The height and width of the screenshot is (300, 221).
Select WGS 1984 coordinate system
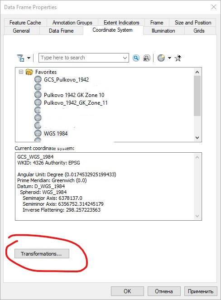[56, 133]
